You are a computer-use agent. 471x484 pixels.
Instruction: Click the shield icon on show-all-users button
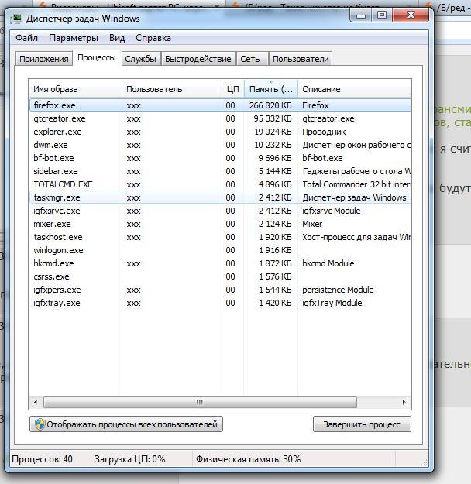coord(40,424)
